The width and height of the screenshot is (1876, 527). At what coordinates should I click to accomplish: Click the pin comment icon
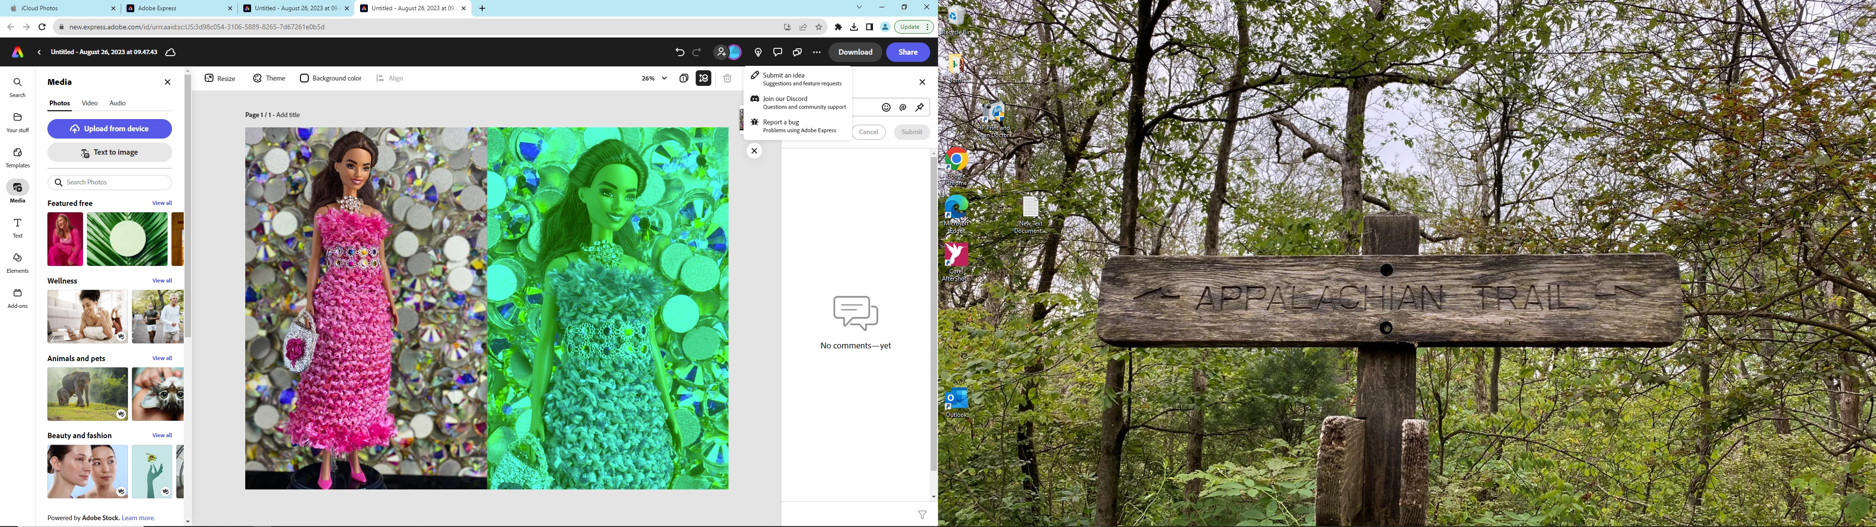(920, 108)
